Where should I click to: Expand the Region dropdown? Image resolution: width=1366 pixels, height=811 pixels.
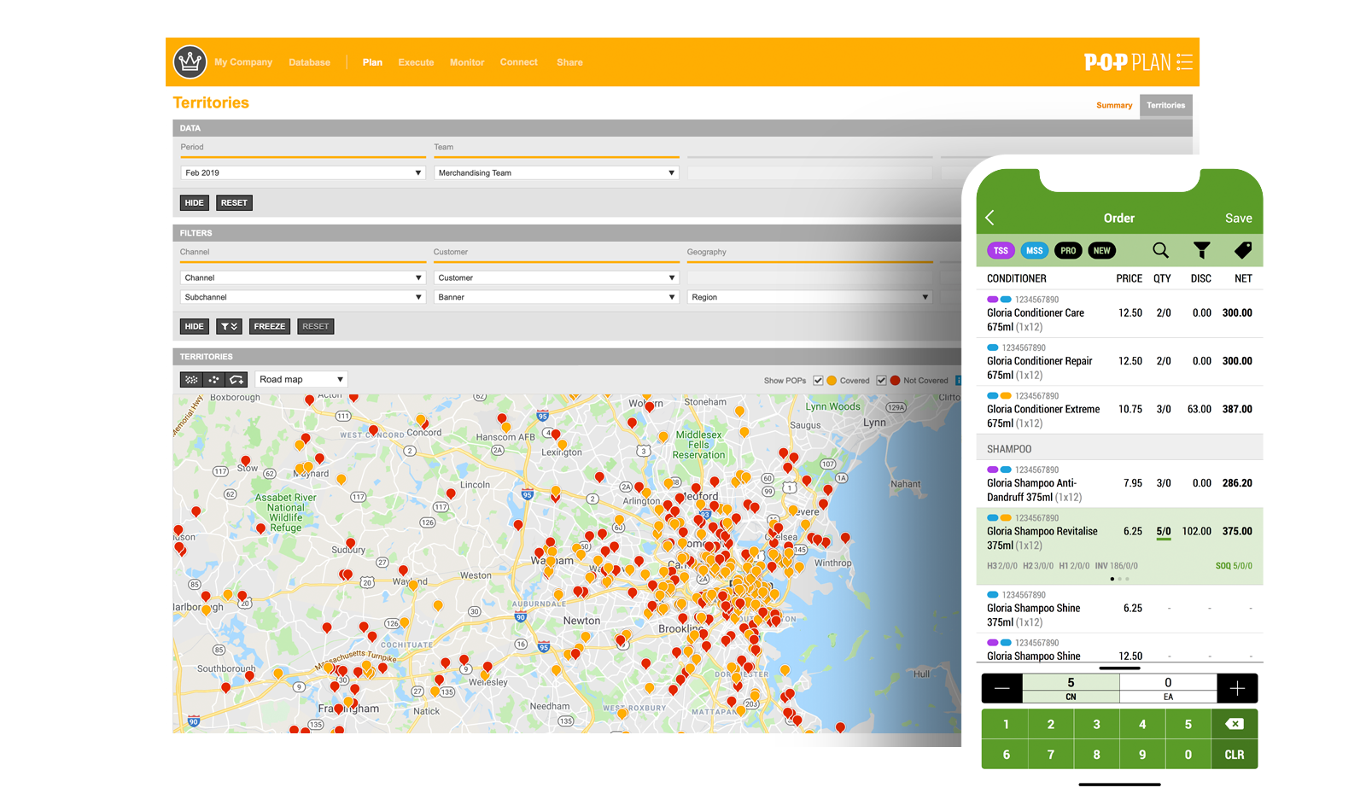point(809,297)
